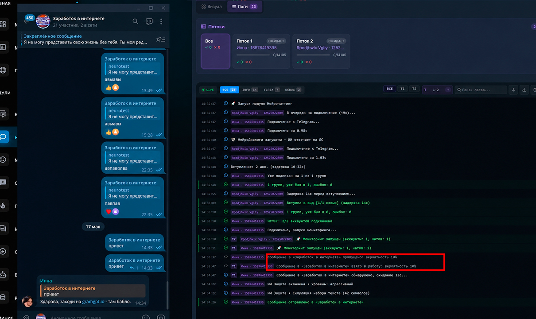Show logs for all threads with ВСЕ toggle
Image resolution: width=536 pixels, height=319 pixels.
click(390, 89)
